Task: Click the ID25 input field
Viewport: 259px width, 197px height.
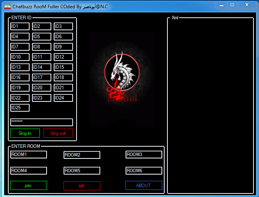Action: tap(20, 108)
